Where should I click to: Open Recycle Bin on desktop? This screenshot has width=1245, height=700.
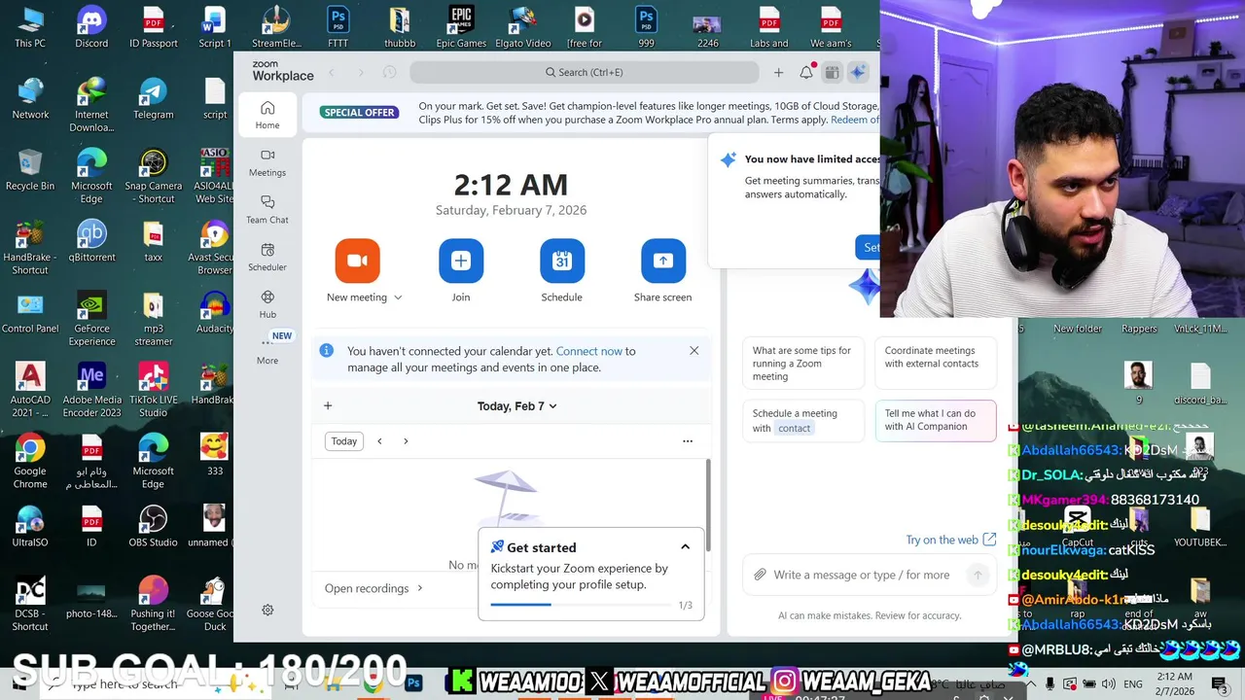30,169
